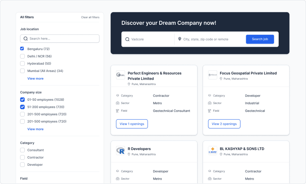Open View 1 openings for Perfect Engineers
This screenshot has width=306, height=184.
132,124
